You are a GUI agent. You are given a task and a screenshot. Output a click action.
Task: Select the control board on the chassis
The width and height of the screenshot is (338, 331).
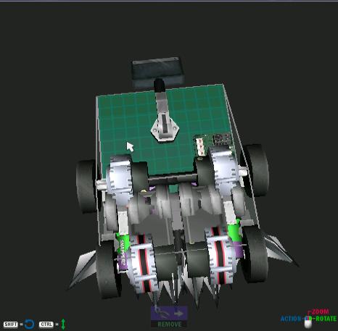[213, 143]
